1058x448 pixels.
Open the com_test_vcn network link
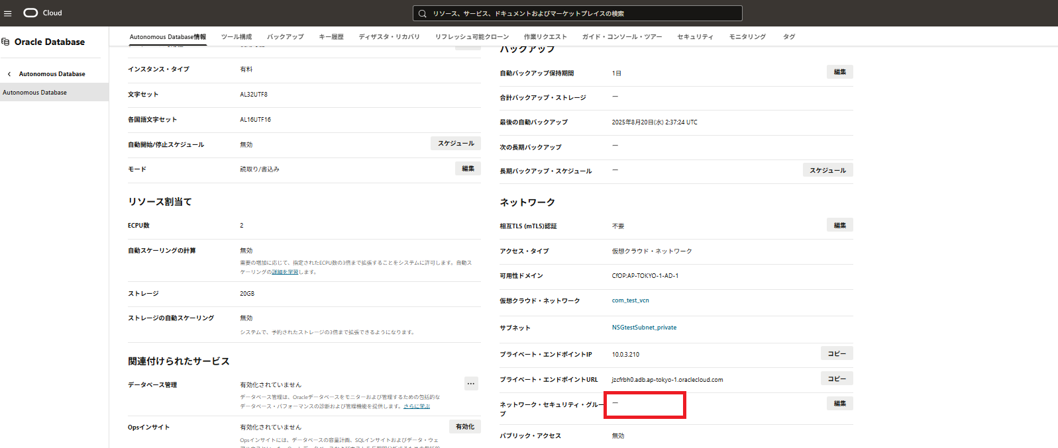[630, 300]
